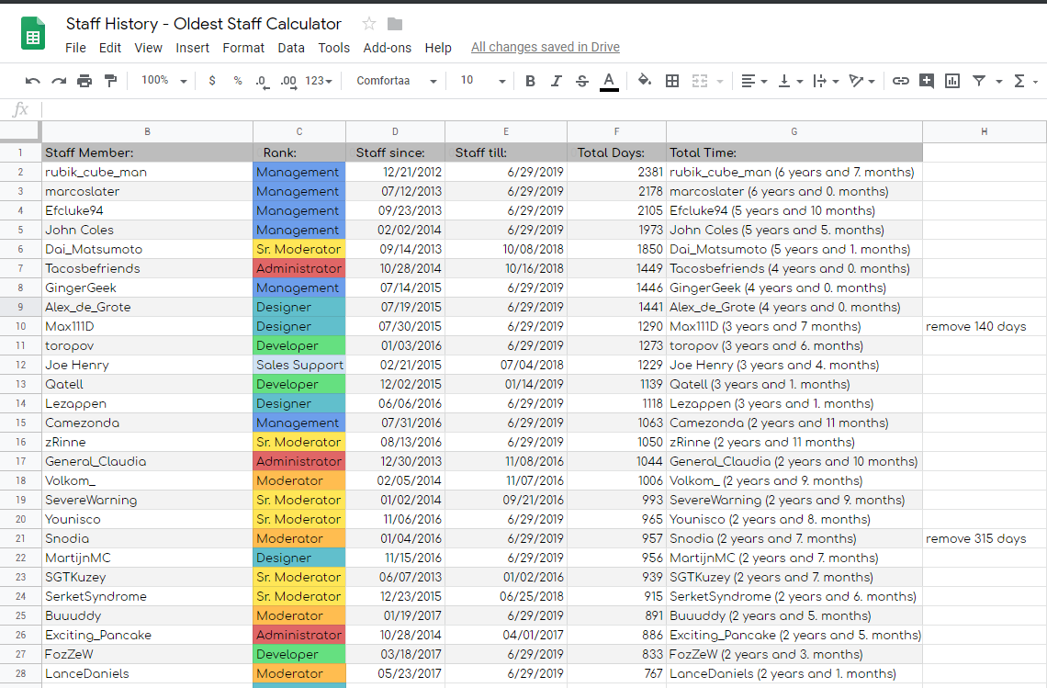Select the remove 140 days note cell
Viewport: 1047px width, 688px height.
984,327
